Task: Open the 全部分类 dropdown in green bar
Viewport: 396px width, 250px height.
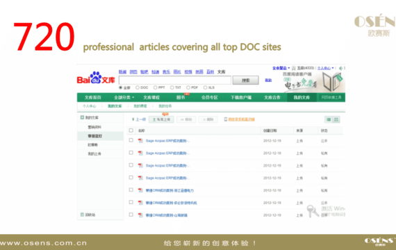Action: 124,97
